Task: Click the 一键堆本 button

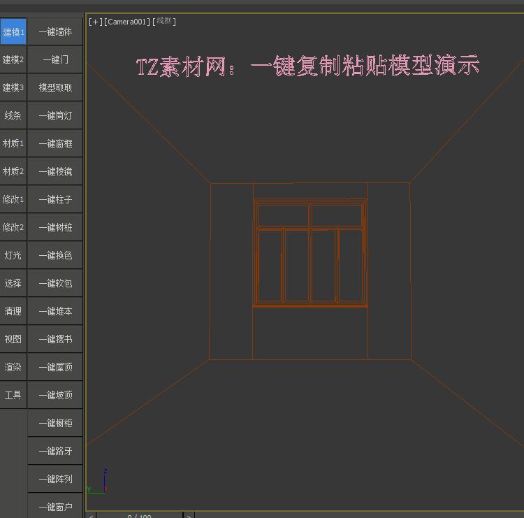Action: (x=55, y=311)
